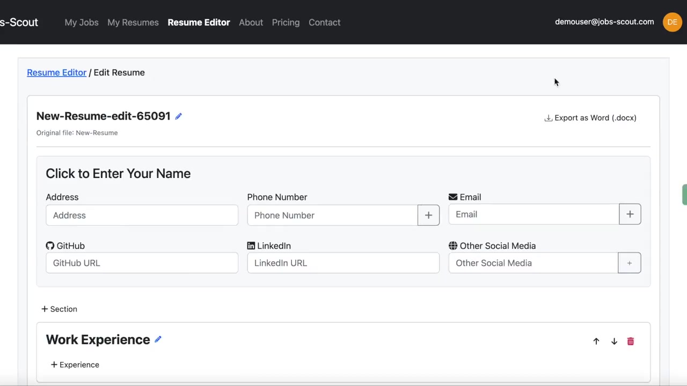Focus the LinkedIn URL input field
This screenshot has height=386, width=687.
[343, 263]
